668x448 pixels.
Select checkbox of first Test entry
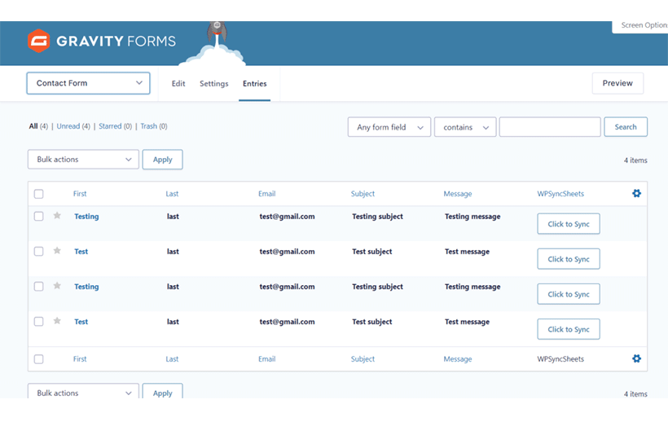click(39, 251)
